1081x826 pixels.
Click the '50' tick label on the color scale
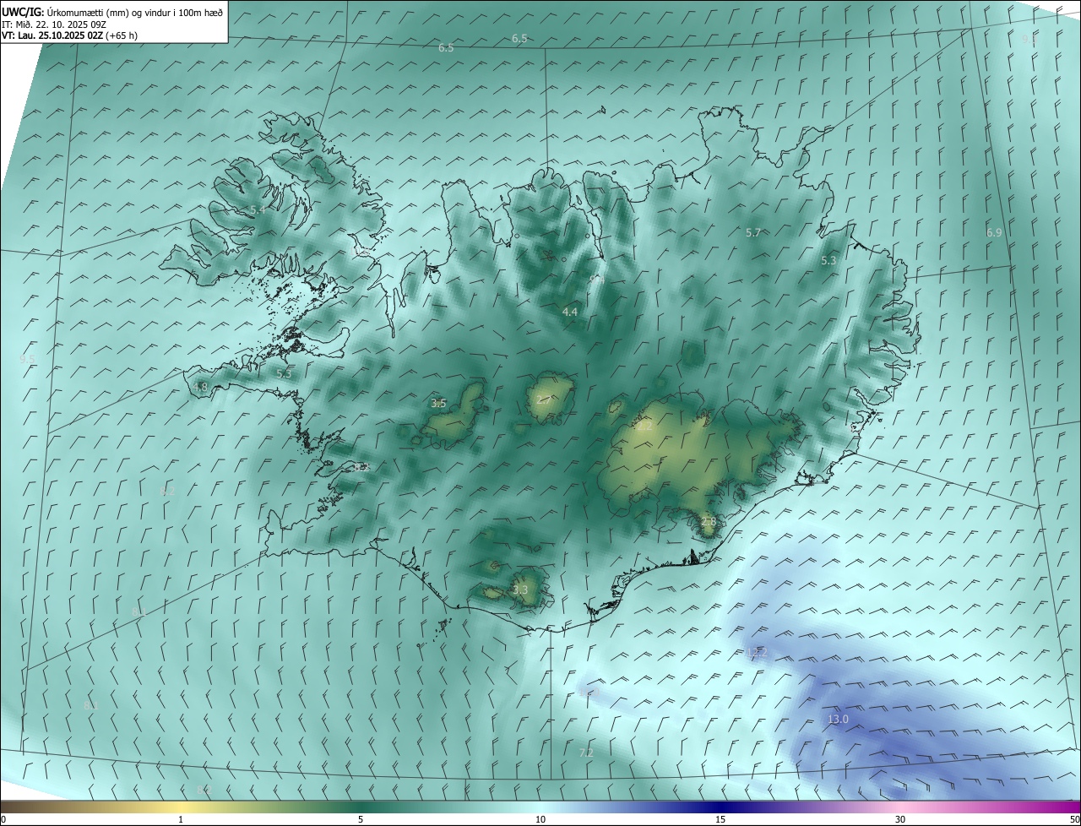pyautogui.click(x=1074, y=819)
